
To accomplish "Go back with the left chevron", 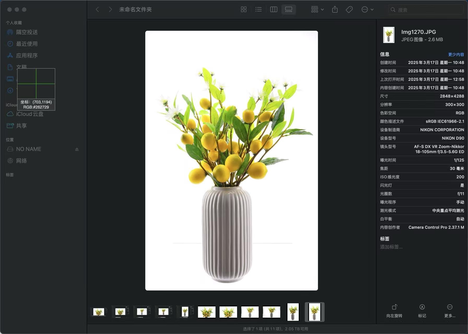I will point(97,10).
